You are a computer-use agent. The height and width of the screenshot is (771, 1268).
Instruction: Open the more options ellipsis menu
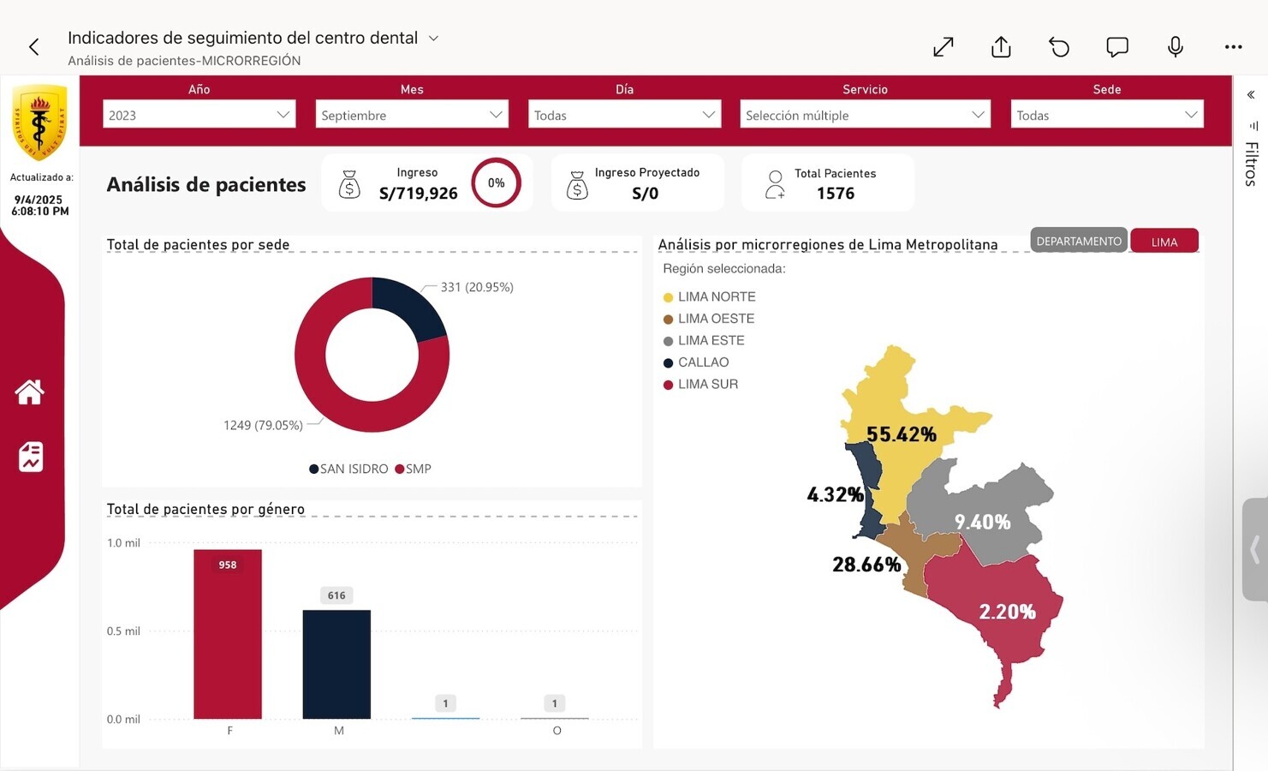click(1233, 47)
